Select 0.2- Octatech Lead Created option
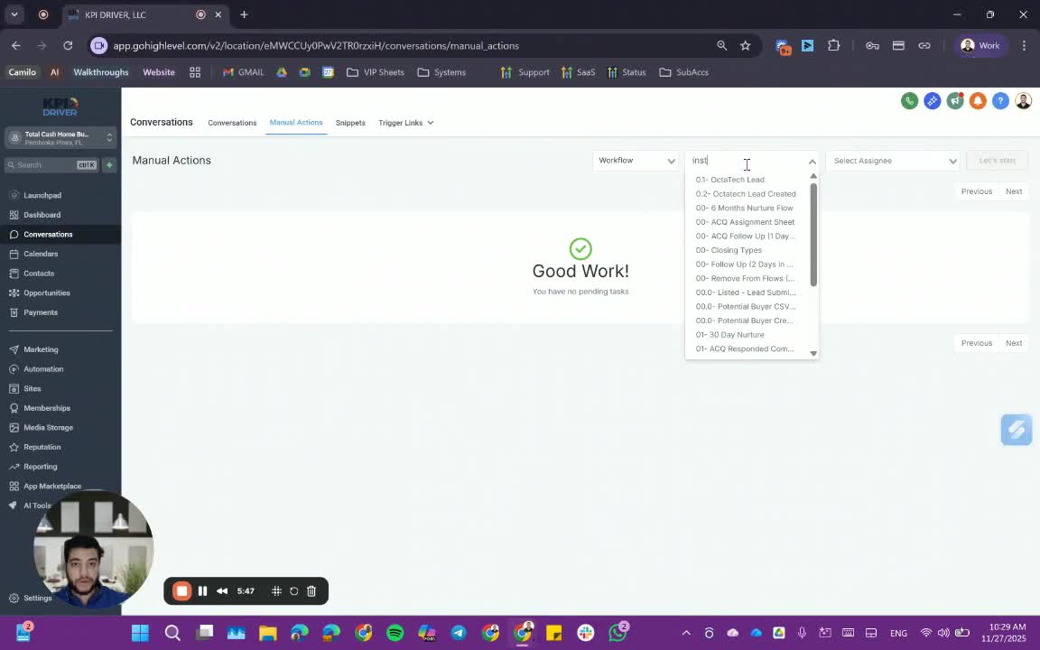This screenshot has width=1040, height=650. coord(747,194)
